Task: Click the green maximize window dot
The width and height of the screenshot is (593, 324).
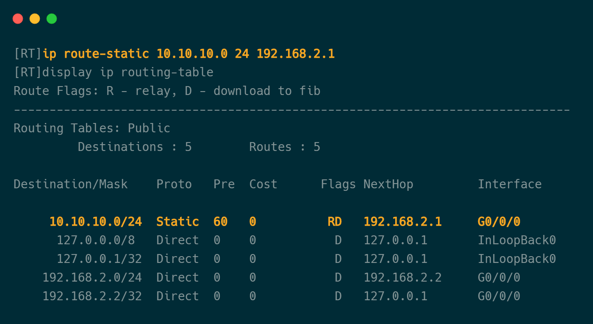Action: (52, 19)
